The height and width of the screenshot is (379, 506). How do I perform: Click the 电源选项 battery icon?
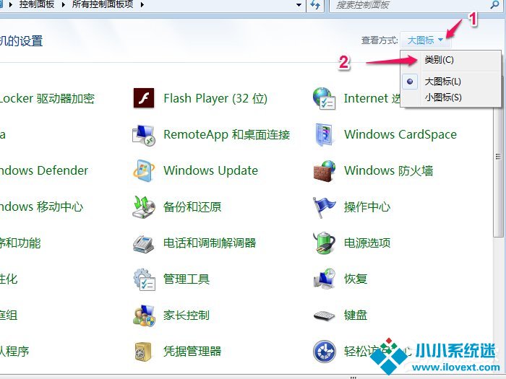click(324, 243)
